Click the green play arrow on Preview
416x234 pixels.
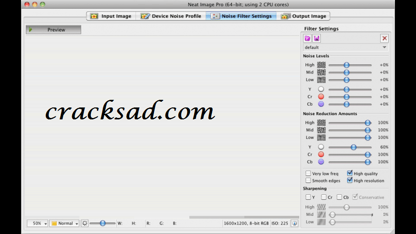pyautogui.click(x=31, y=30)
